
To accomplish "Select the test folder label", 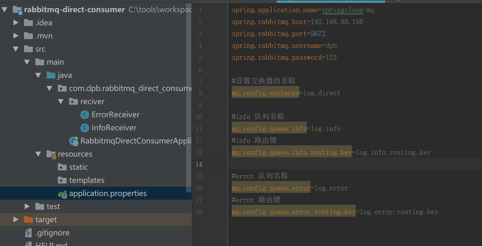I will [x=53, y=207].
